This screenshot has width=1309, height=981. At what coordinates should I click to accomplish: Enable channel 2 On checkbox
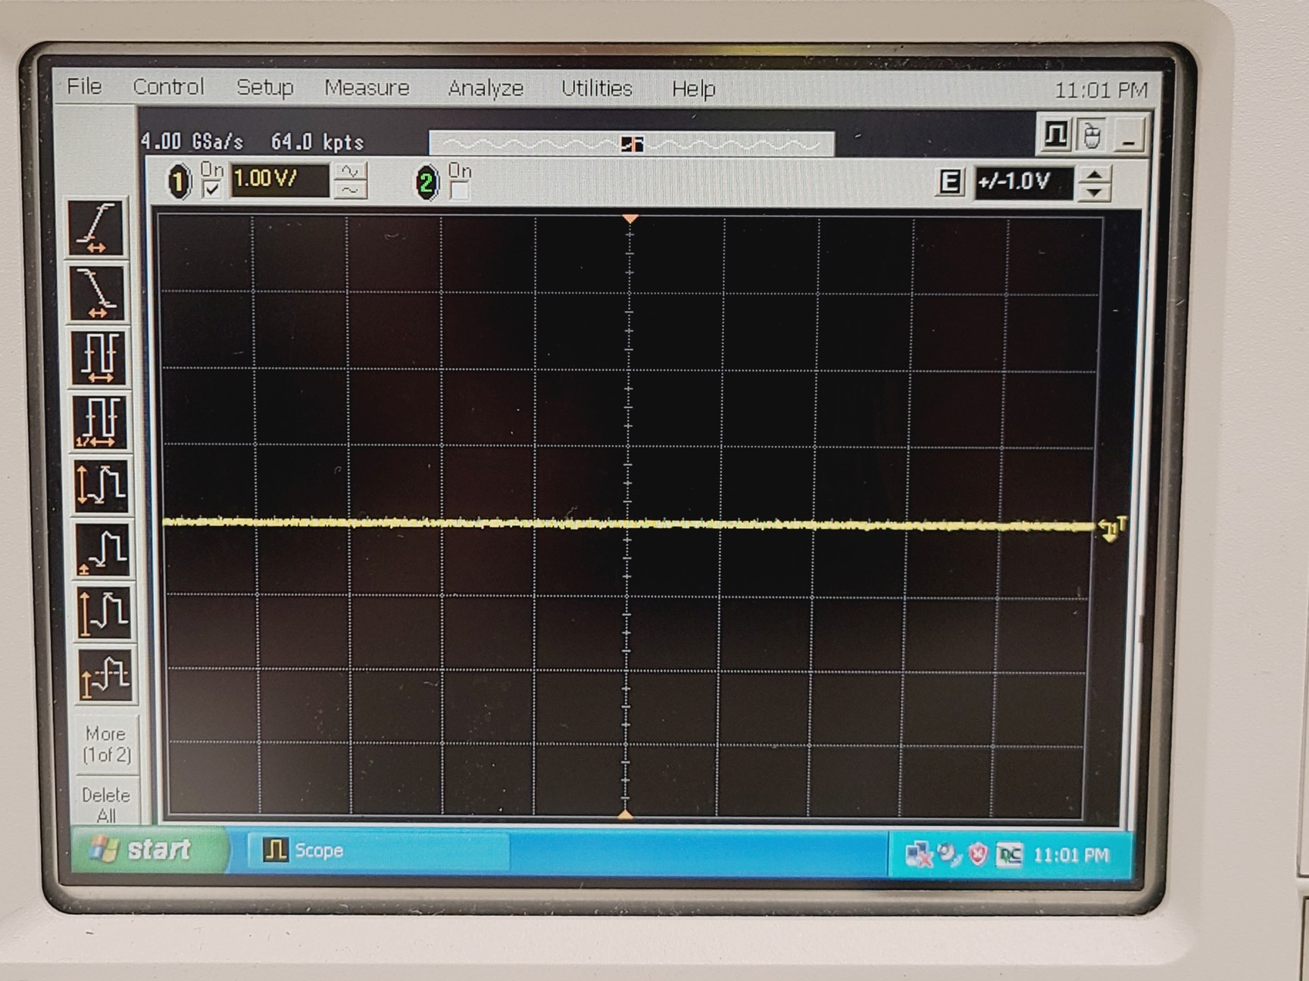click(458, 191)
